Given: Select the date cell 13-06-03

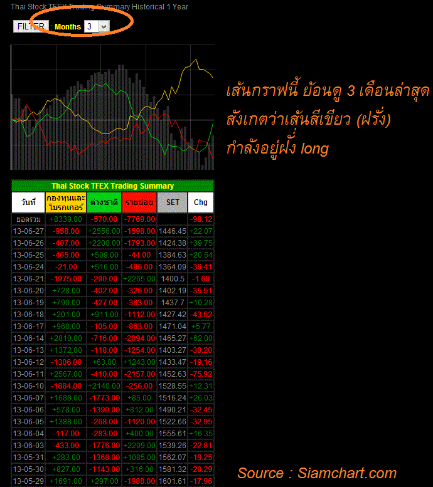Looking at the screenshot, I should (28, 446).
